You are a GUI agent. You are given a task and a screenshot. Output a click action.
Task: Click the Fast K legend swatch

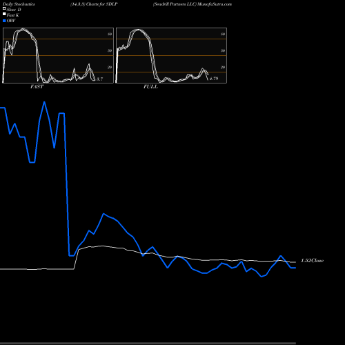click(4, 14)
